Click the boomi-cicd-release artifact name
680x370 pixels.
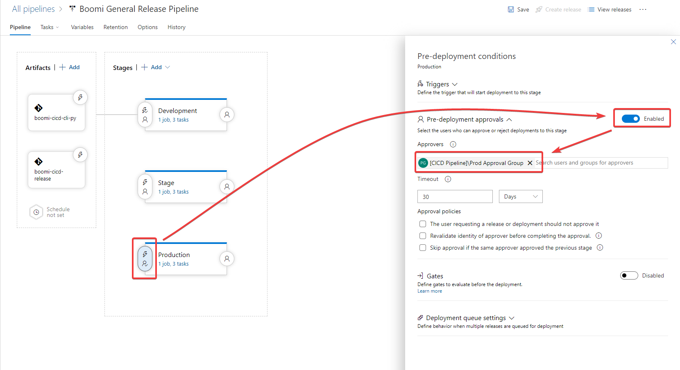(x=49, y=175)
